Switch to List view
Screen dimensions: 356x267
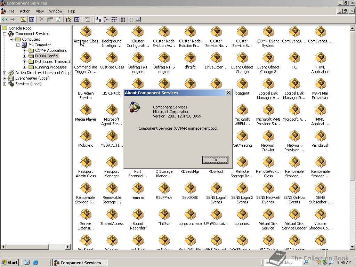pos(114,19)
